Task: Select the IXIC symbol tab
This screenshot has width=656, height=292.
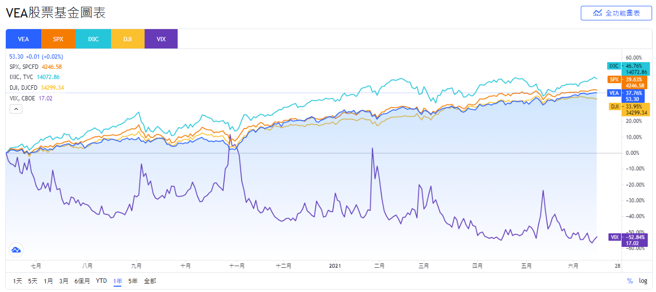Action: tap(93, 39)
